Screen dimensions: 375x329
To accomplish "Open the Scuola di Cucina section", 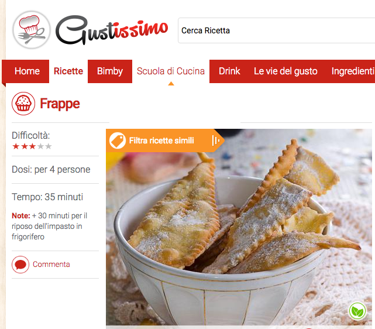I will (171, 71).
